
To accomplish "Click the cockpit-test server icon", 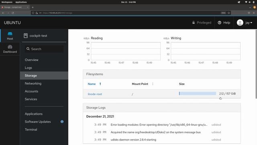I will (x=26, y=36).
